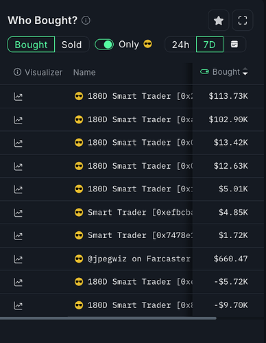Open visualizer chart for @jpegwiz row
The width and height of the screenshot is (266, 343).
18,259
